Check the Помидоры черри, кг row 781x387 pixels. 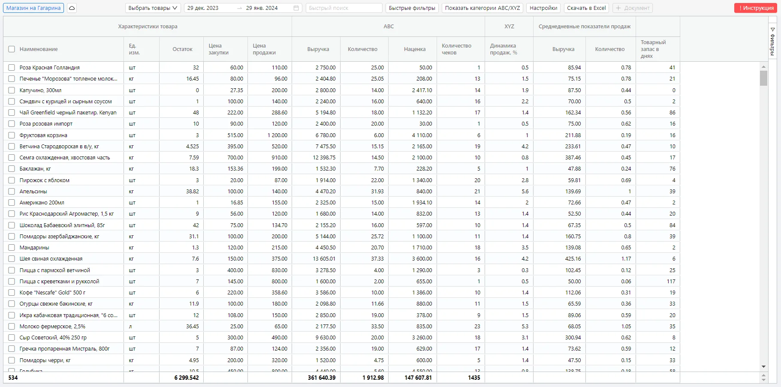click(x=12, y=360)
